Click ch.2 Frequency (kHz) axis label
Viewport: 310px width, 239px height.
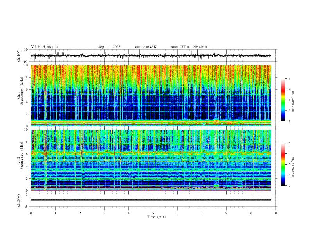tap(20, 155)
